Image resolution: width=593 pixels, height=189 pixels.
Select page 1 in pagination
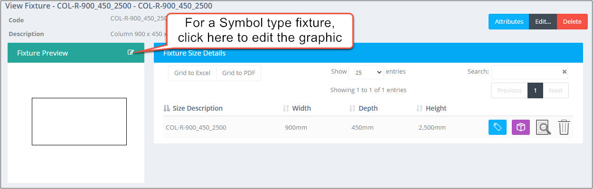pyautogui.click(x=535, y=90)
